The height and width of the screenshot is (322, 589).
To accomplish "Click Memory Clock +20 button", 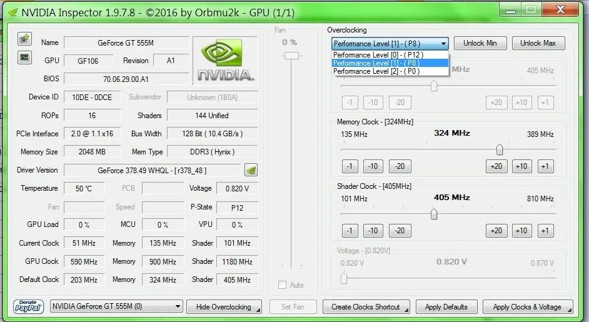I will click(496, 166).
